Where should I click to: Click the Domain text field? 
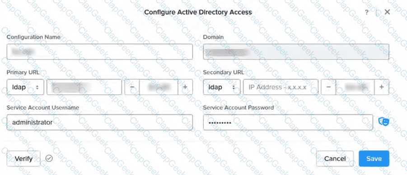(x=296, y=52)
